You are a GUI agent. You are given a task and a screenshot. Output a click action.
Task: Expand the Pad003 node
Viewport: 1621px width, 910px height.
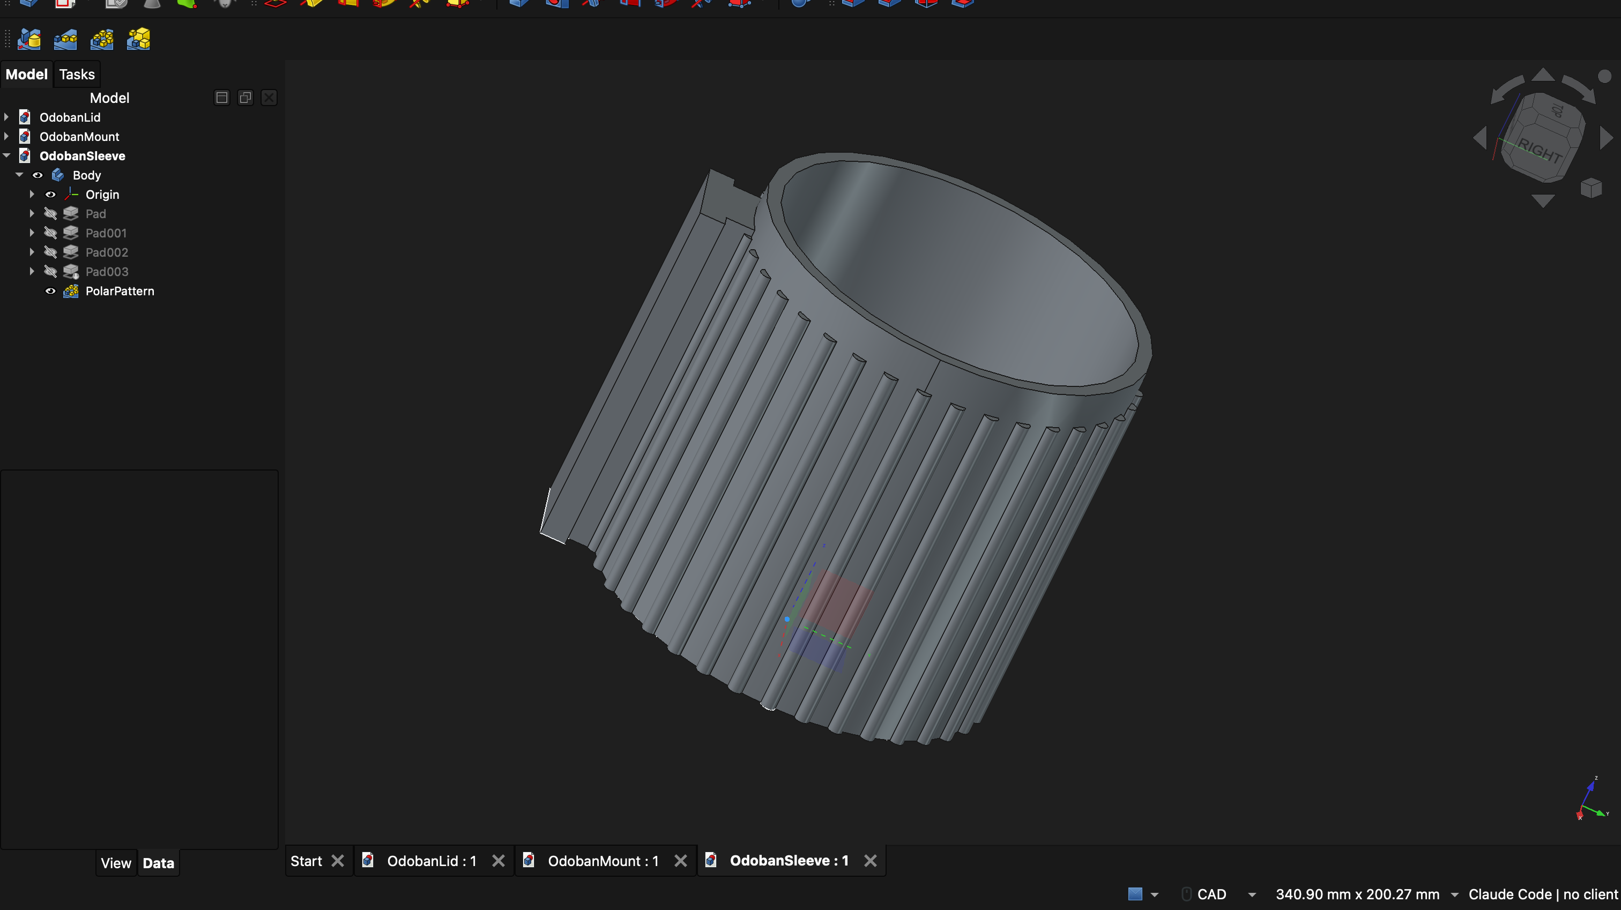[32, 271]
